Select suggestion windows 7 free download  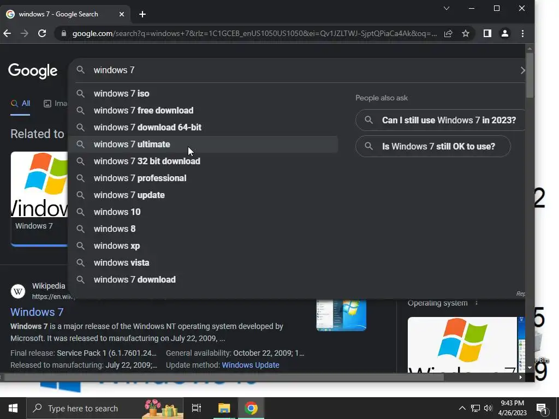[203, 110]
